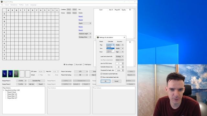Click the Calculate Flop button
The width and height of the screenshot is (207, 116).
(x=36, y=81)
